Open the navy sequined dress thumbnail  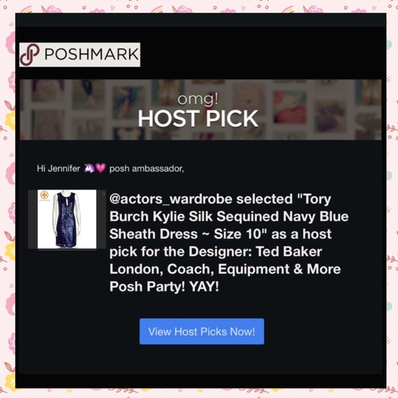pyautogui.click(x=67, y=219)
